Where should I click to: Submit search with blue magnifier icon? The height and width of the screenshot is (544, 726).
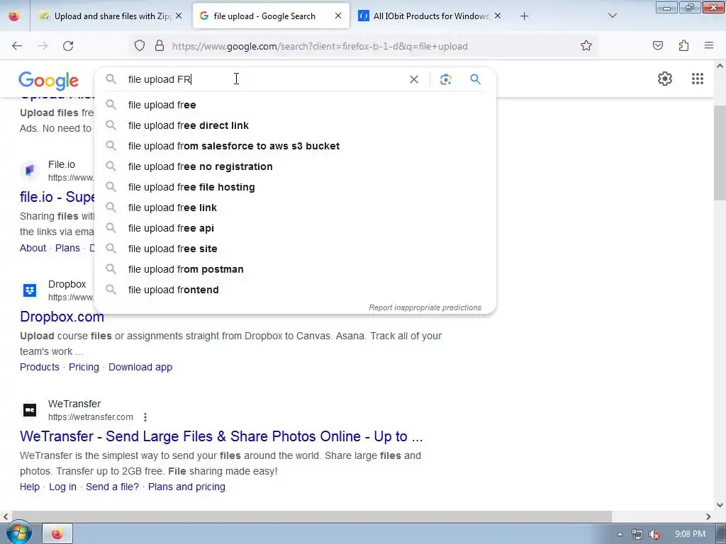pyautogui.click(x=475, y=79)
